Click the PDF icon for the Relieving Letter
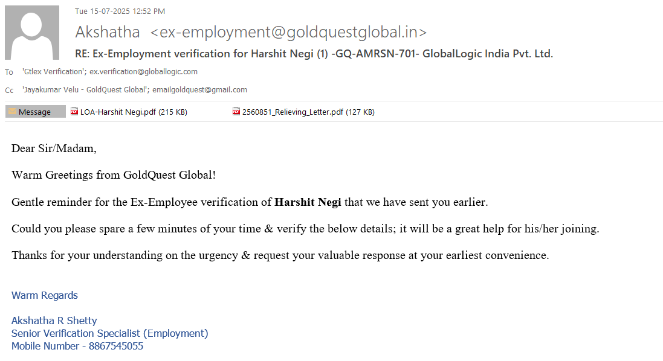 pos(236,112)
